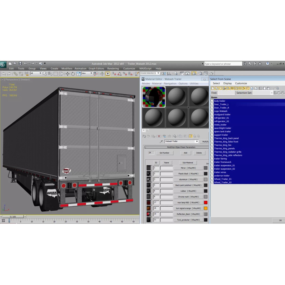Select Thermo_King_fan in the scene list
The height and width of the screenshot is (285, 285).
(x=223, y=145)
